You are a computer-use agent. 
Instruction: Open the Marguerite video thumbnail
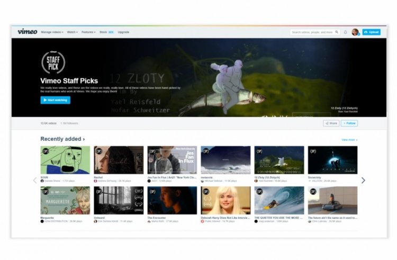pos(65,201)
